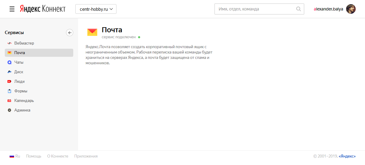Click the user avatar picture
Screen dimensions: 365x165
(351, 9)
